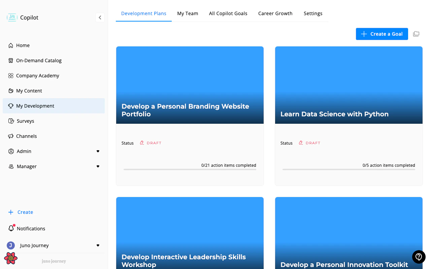Expand the Admin menu arrow
This screenshot has width=431, height=269.
click(x=98, y=151)
